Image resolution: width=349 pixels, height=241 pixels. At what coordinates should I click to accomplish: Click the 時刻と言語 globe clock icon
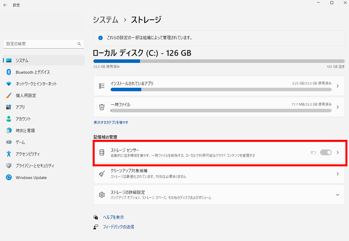(x=9, y=130)
